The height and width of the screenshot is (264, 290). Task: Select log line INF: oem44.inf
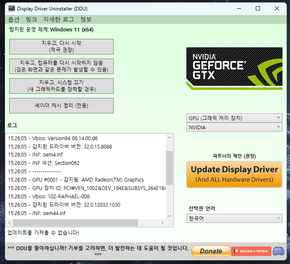pyautogui.click(x=37, y=213)
